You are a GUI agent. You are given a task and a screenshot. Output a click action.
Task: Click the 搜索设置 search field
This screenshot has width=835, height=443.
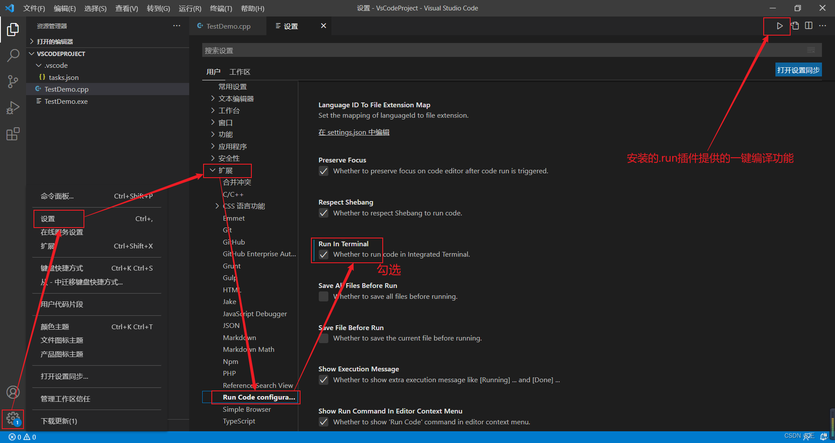[x=512, y=50]
